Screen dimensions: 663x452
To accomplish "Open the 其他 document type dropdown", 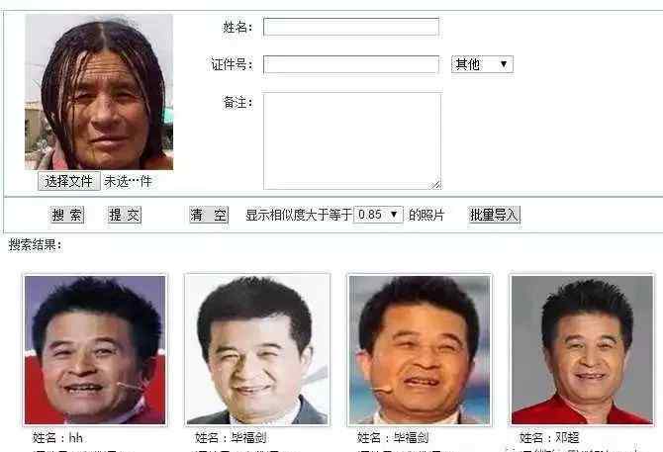I will point(482,64).
